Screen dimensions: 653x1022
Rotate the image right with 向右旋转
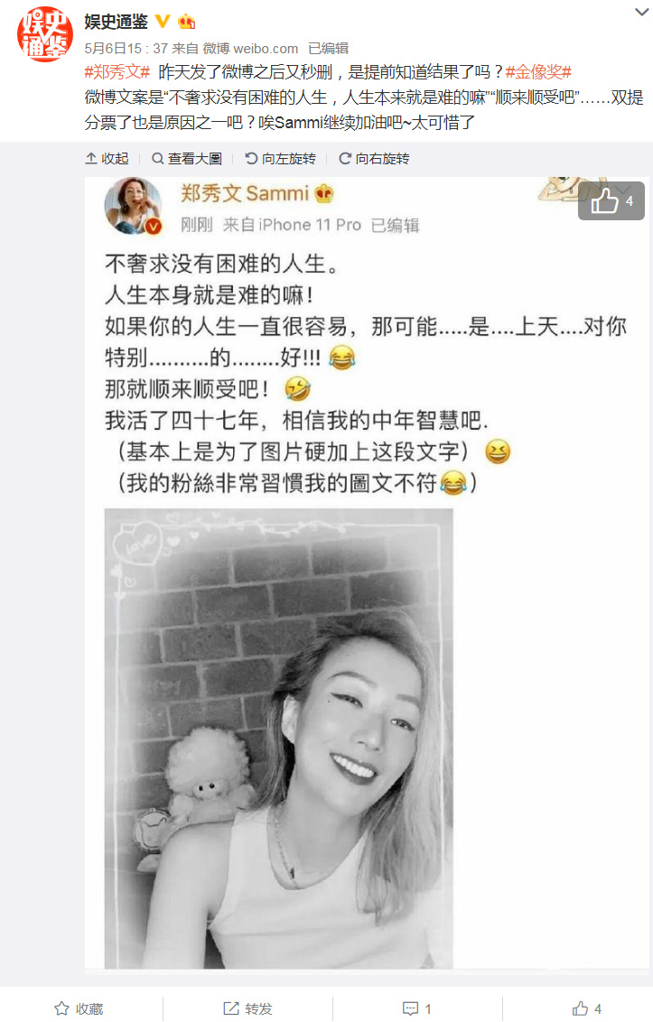375,158
